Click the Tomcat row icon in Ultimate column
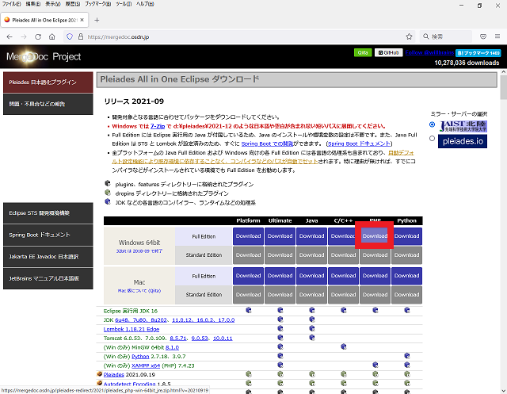Image resolution: width=507 pixels, height=394 pixels. point(280,338)
